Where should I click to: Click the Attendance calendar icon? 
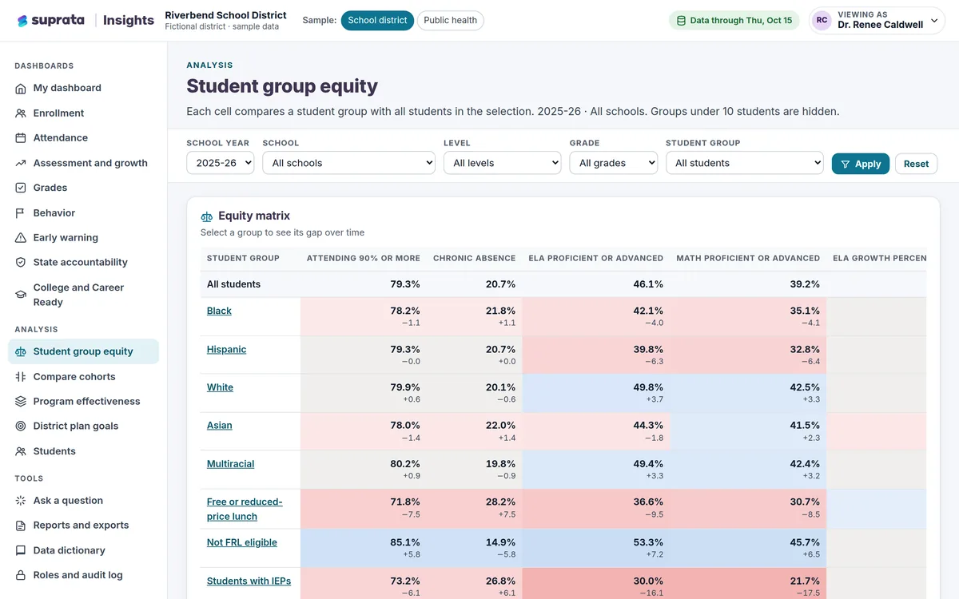tap(21, 138)
